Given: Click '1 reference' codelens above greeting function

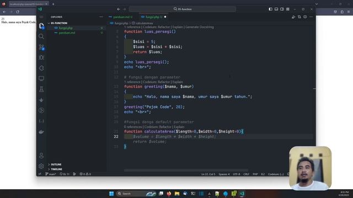Looking at the screenshot, I should tap(132, 82).
